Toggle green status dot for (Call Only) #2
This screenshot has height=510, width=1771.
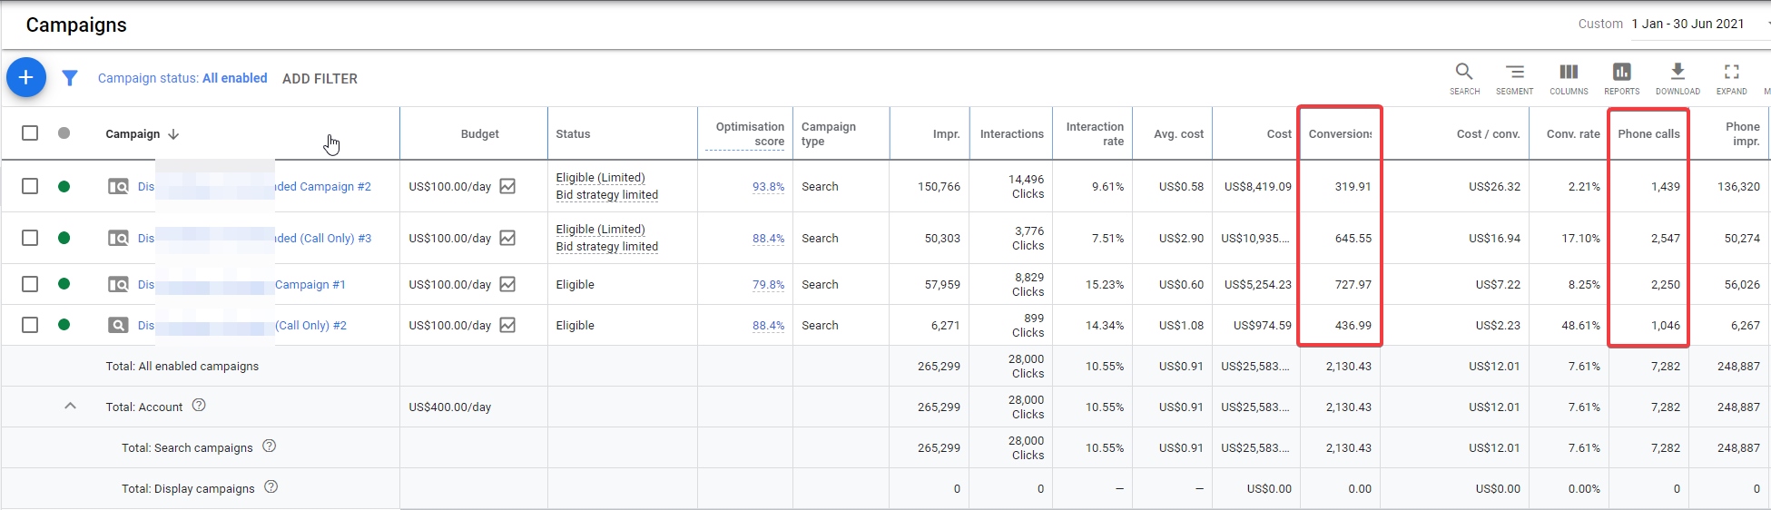coord(64,324)
